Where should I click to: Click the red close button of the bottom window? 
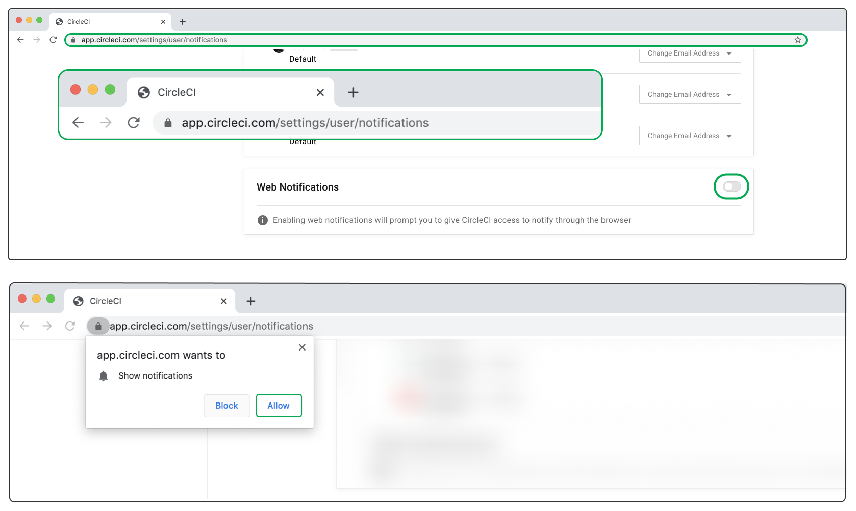(x=22, y=299)
